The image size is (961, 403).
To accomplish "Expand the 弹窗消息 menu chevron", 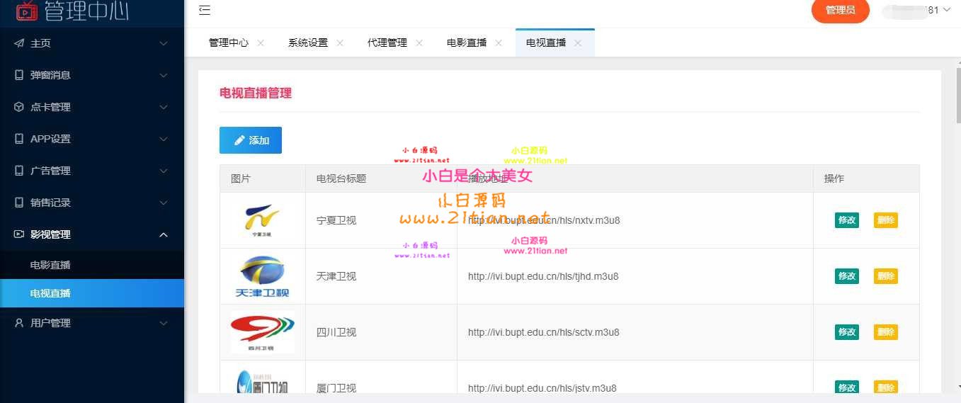I will tap(164, 75).
